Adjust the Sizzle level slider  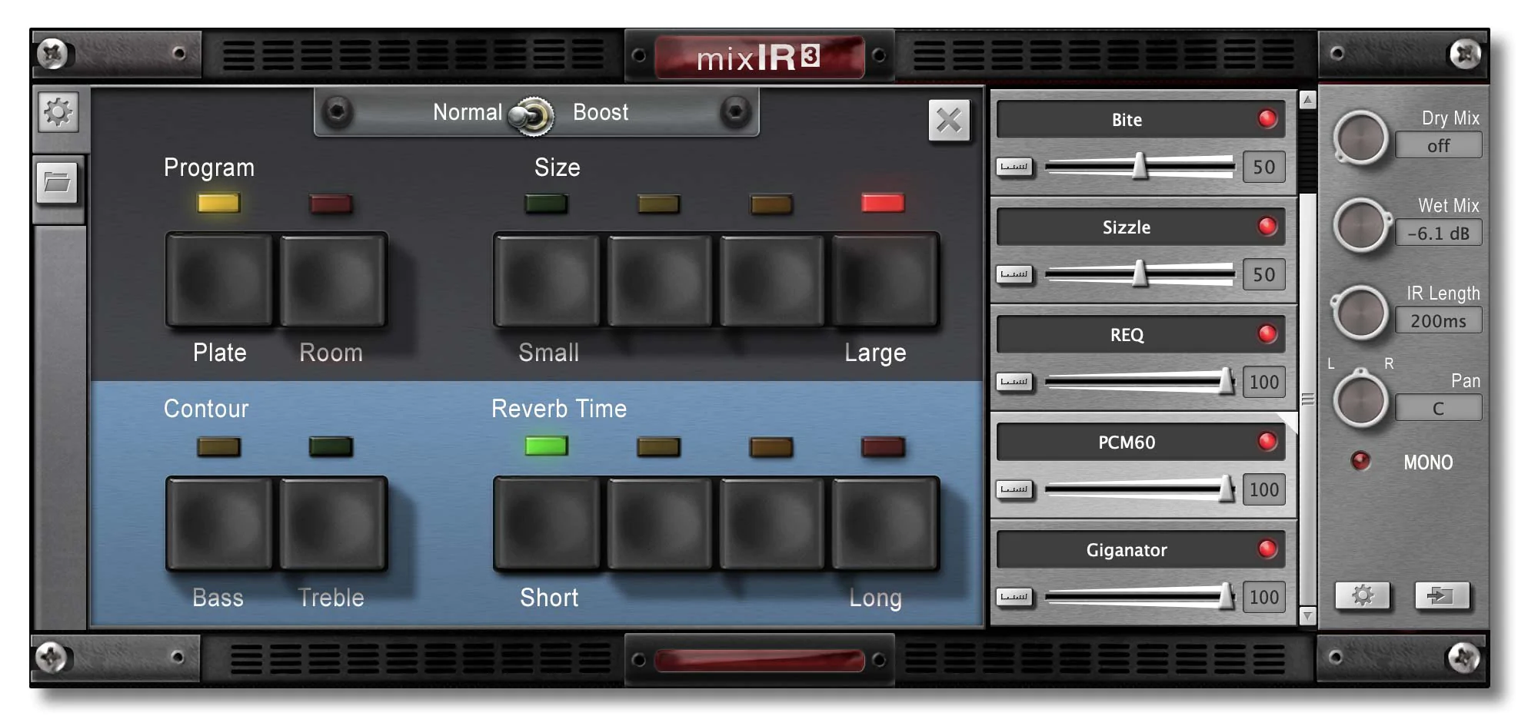1140,274
